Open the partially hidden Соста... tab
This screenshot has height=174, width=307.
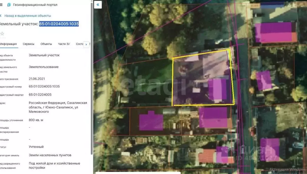[x=79, y=44]
